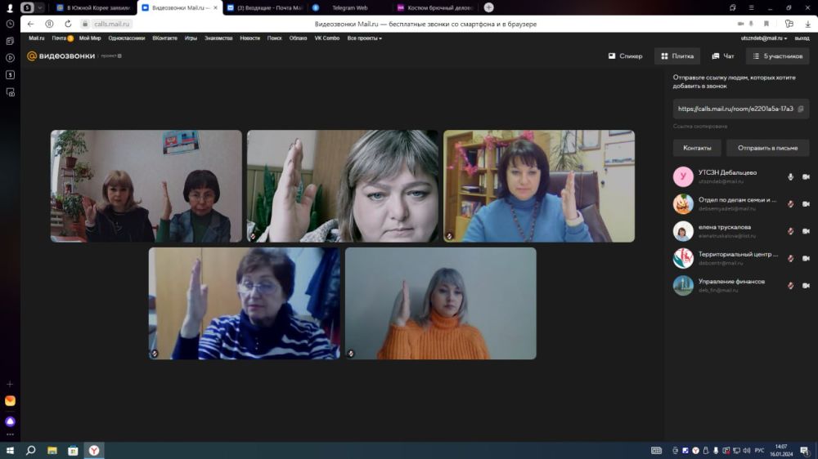Open Одноклассники in portal bar
This screenshot has height=459, width=818.
[126, 38]
